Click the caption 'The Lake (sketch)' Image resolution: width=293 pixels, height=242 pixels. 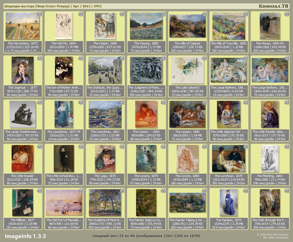click(187, 88)
